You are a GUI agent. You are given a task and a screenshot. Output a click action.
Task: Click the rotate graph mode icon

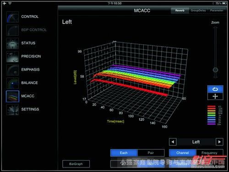[215, 89]
